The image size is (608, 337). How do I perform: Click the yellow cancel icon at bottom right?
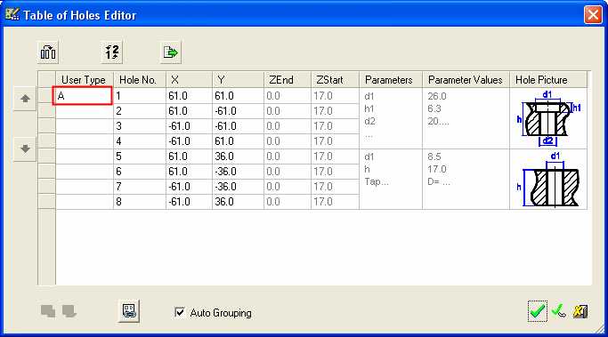pyautogui.click(x=580, y=311)
